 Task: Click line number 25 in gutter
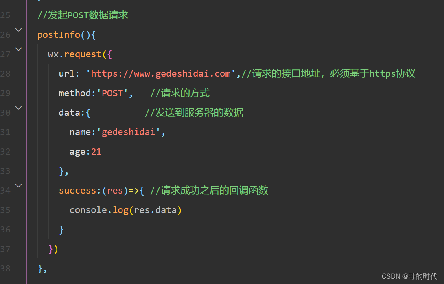pos(5,15)
